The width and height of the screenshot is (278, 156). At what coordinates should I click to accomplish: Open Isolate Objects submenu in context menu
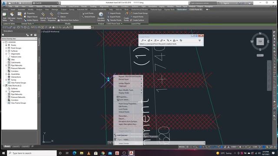128,83
